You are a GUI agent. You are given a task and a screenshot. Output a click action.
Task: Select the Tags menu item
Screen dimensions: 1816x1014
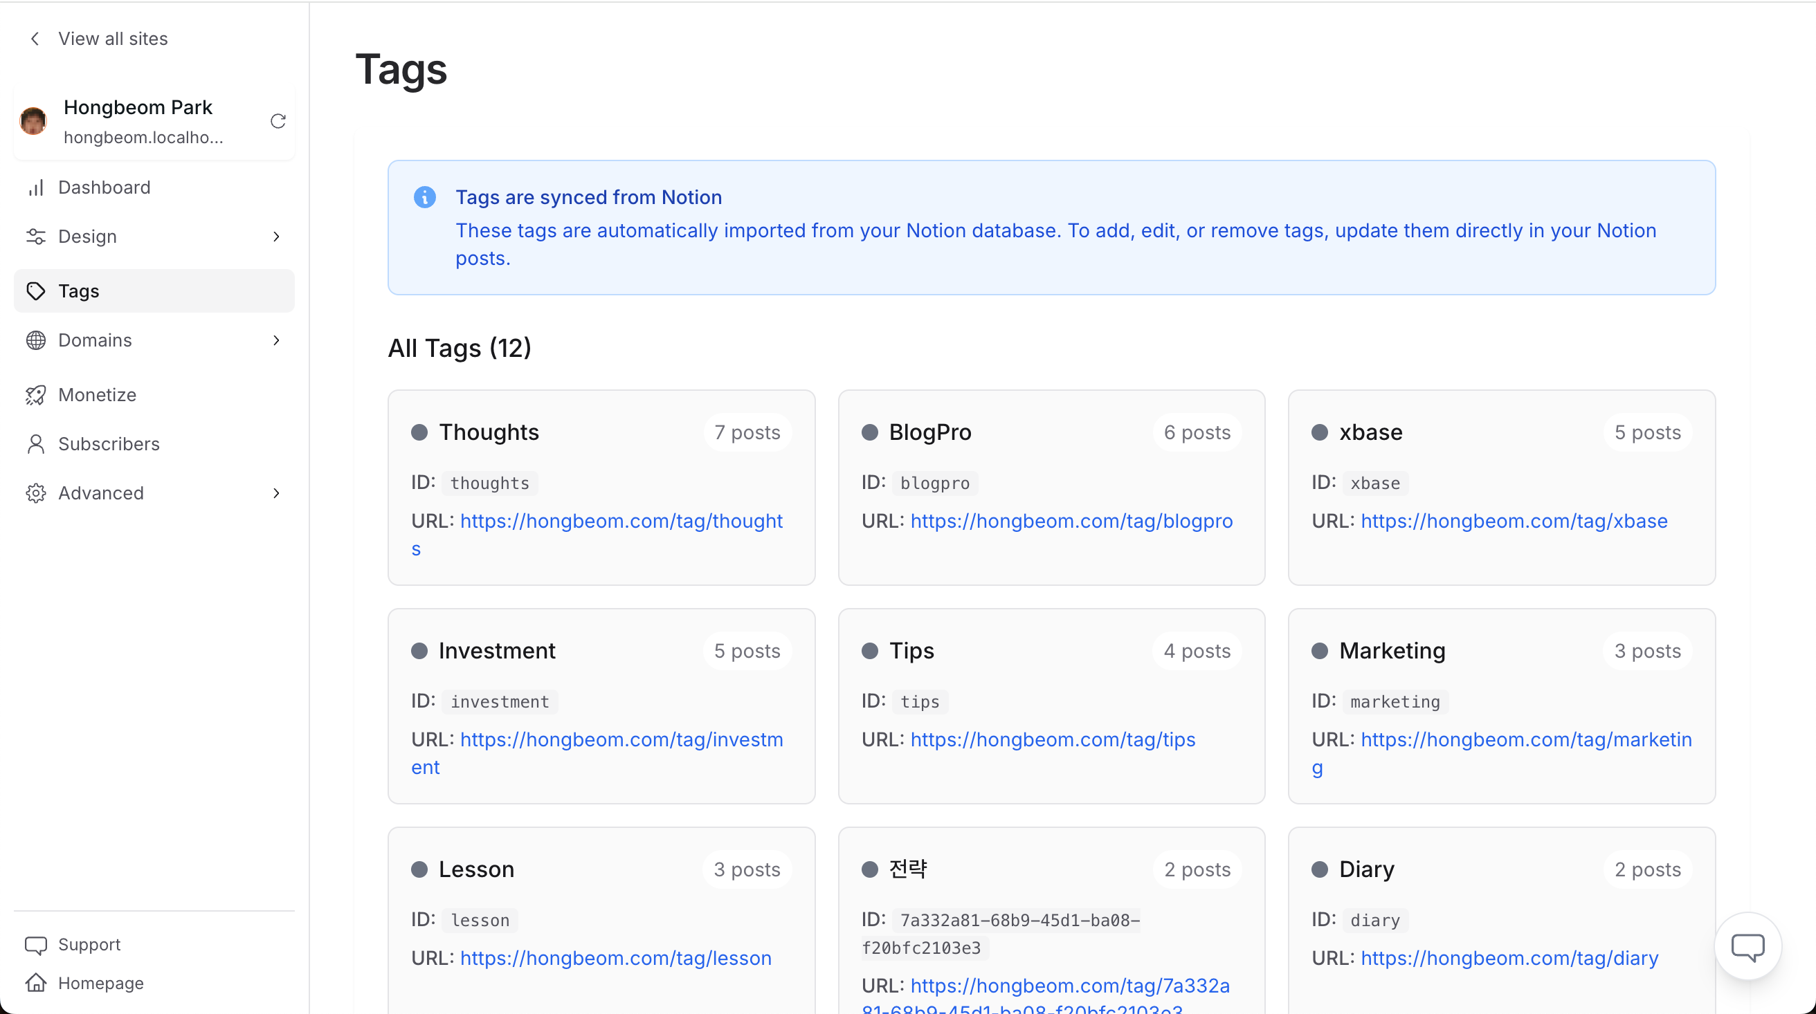154,291
